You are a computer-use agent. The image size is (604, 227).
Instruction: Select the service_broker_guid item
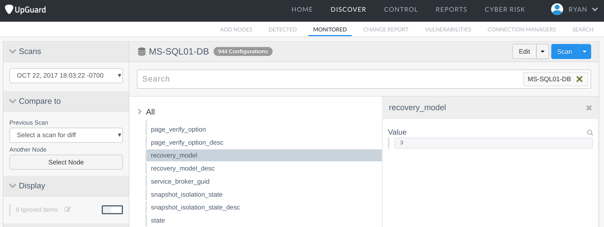tap(180, 181)
